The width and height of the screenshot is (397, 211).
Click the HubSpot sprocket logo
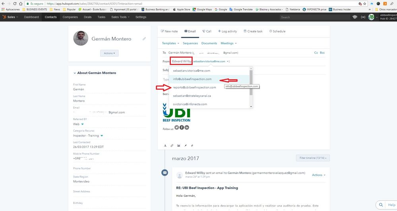[x=4, y=17]
